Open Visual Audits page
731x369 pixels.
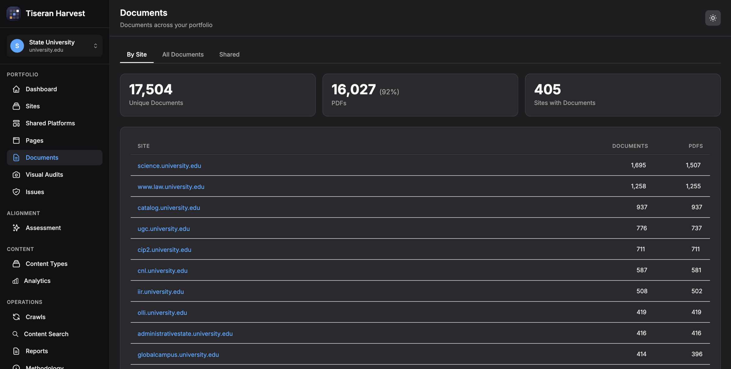[x=55, y=175]
